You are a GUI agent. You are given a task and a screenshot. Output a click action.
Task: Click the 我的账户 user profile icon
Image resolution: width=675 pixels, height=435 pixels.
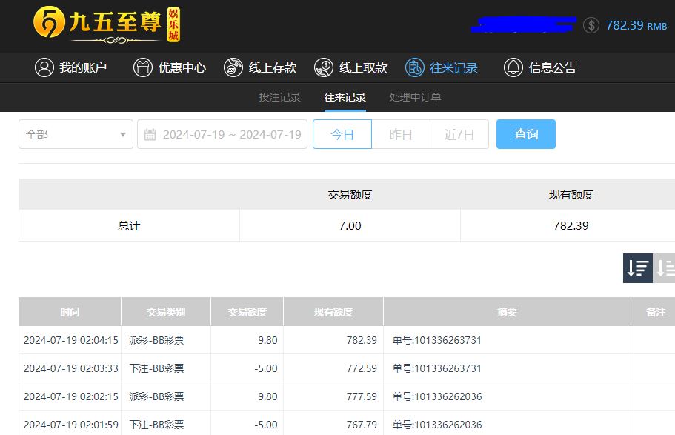click(x=44, y=67)
